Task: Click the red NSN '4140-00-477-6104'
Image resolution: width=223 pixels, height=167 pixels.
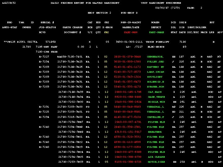Action: point(127,117)
